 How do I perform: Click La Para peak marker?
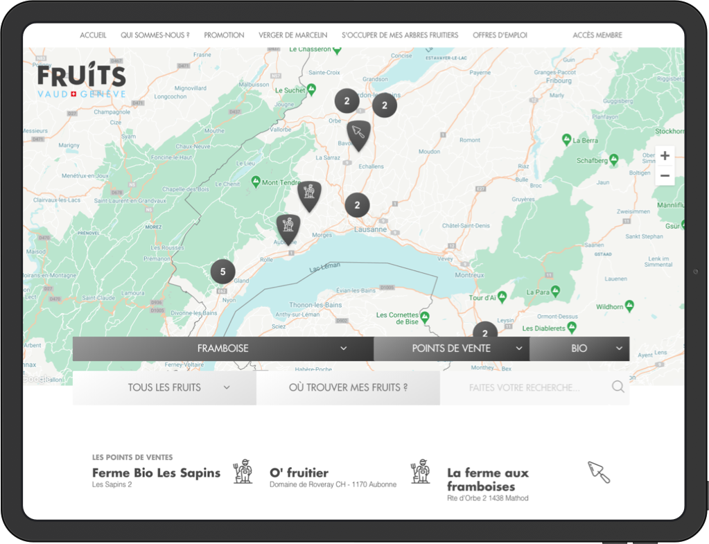(x=556, y=291)
